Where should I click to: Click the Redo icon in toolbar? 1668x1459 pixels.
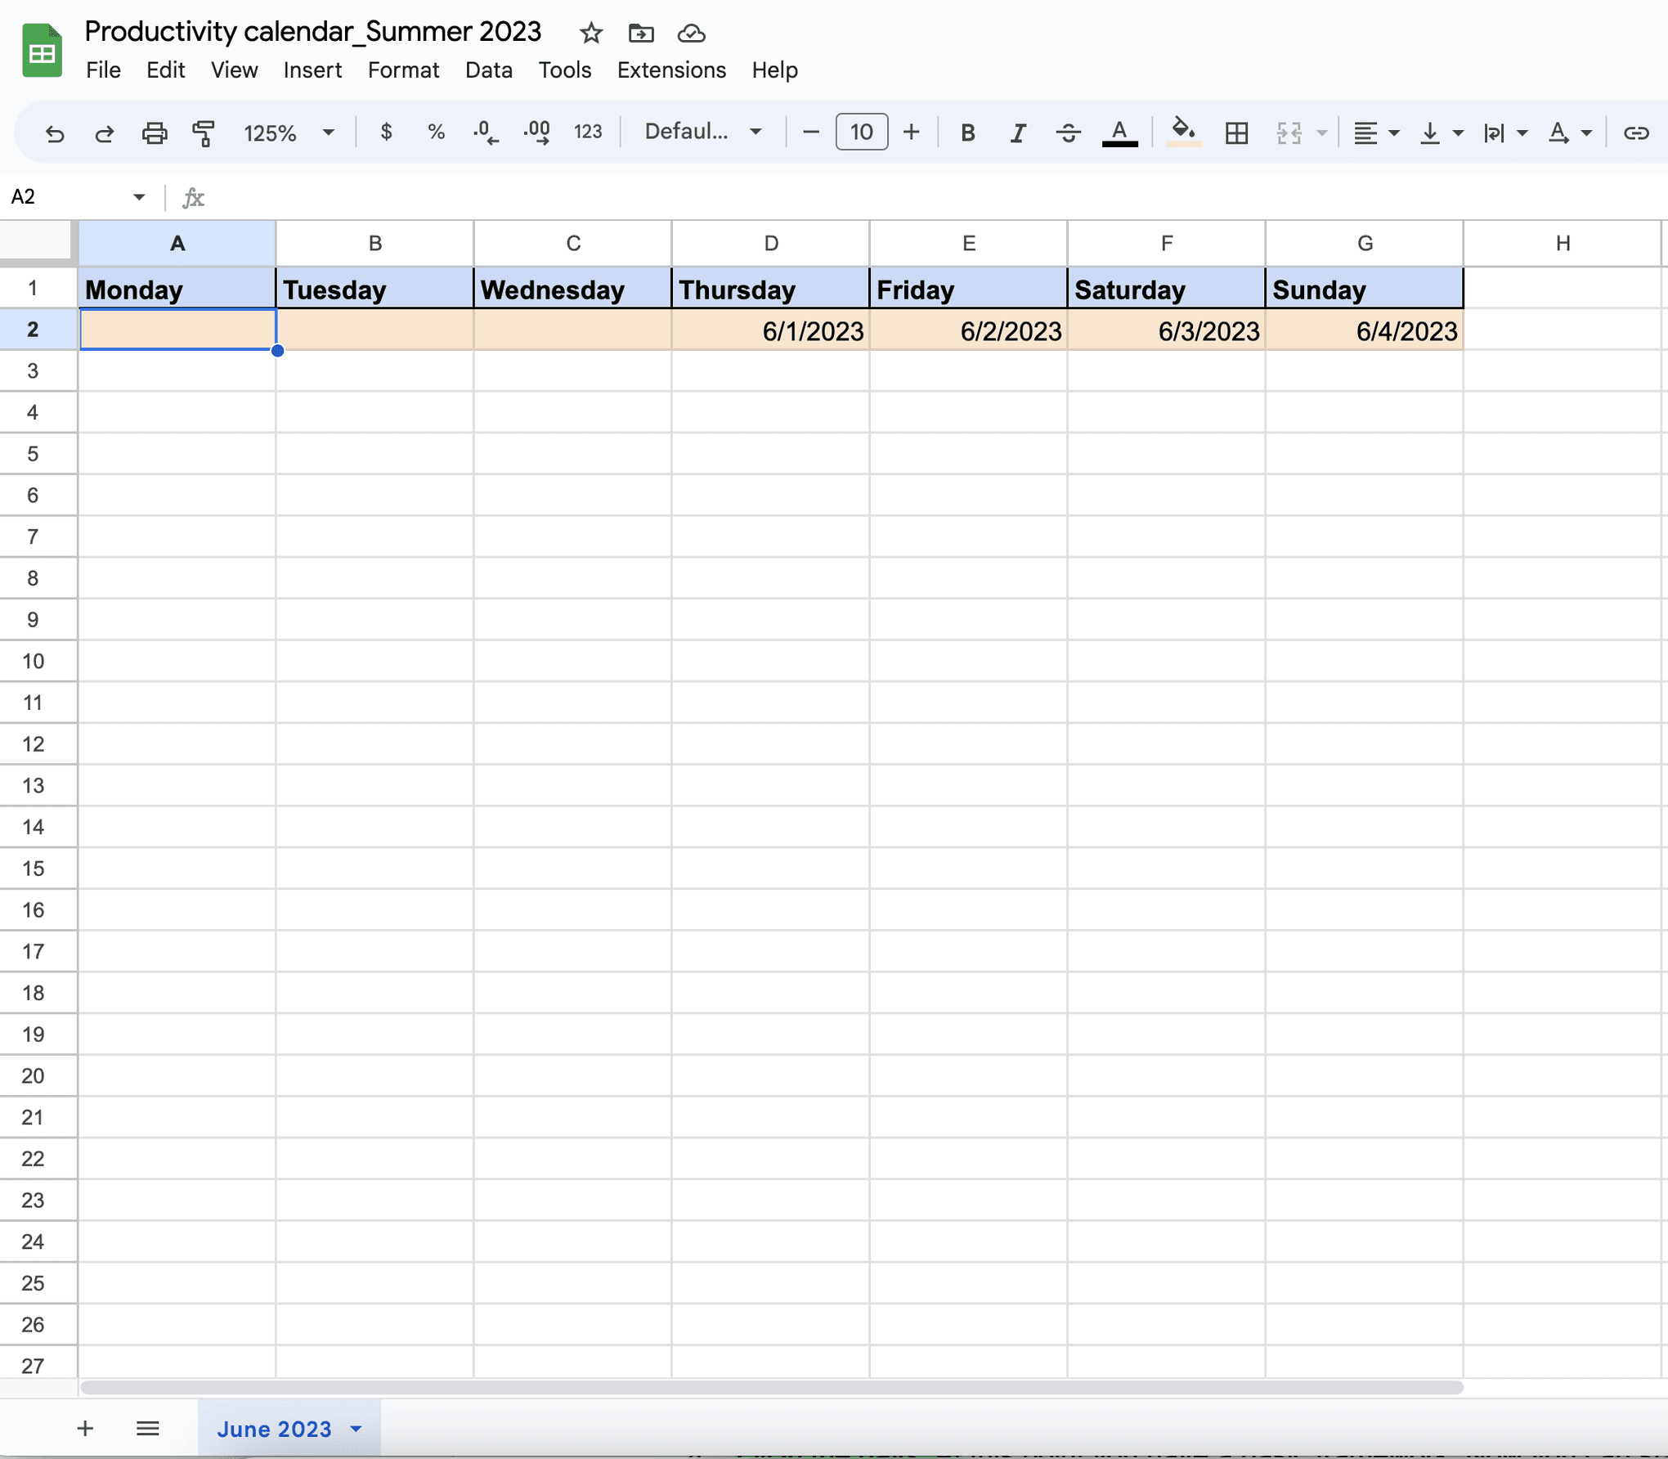(104, 132)
